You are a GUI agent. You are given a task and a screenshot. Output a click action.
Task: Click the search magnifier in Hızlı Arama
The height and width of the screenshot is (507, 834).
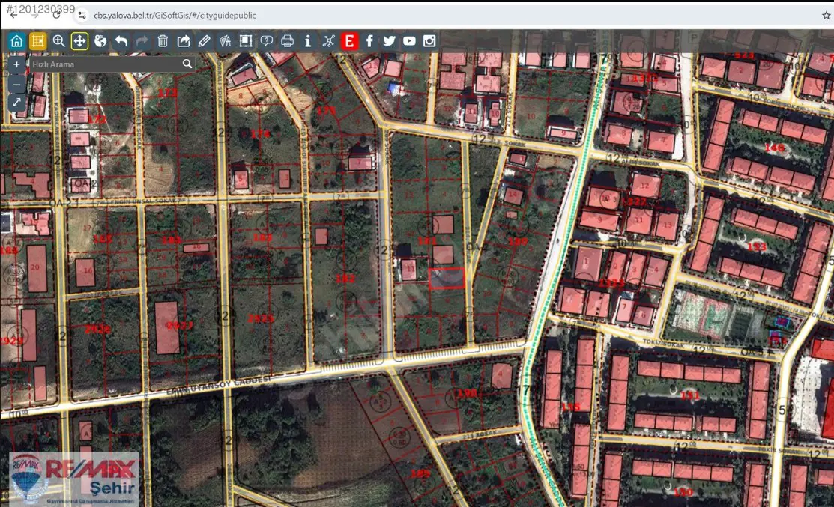(187, 64)
